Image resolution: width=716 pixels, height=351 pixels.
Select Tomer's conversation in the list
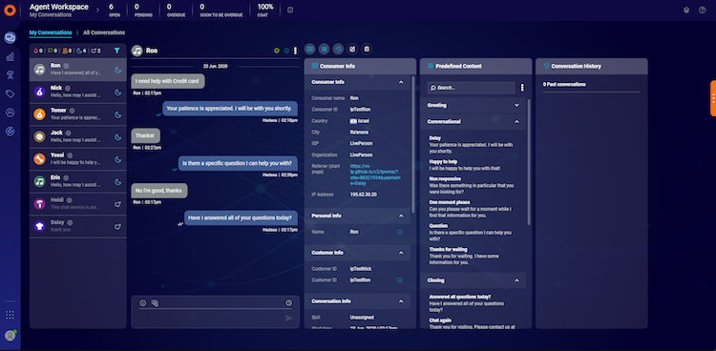(78, 114)
